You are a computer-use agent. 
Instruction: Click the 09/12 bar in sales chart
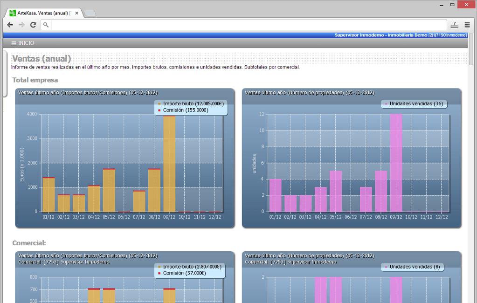(x=169, y=163)
